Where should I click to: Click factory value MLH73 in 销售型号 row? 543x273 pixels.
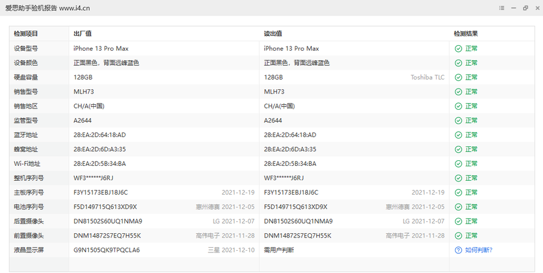[83, 92]
